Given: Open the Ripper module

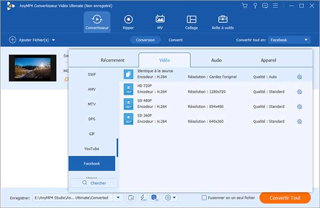Looking at the screenshot, I should point(128,22).
